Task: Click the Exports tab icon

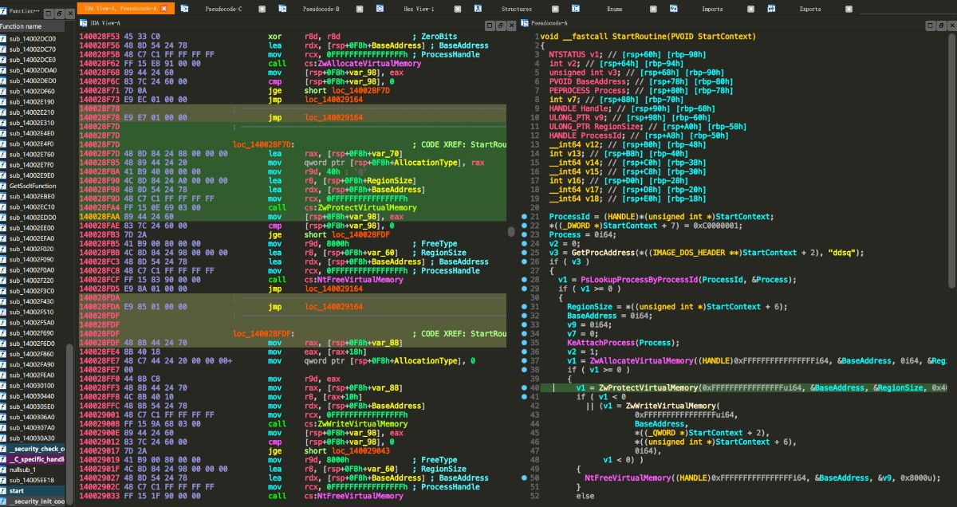Action: (771, 8)
